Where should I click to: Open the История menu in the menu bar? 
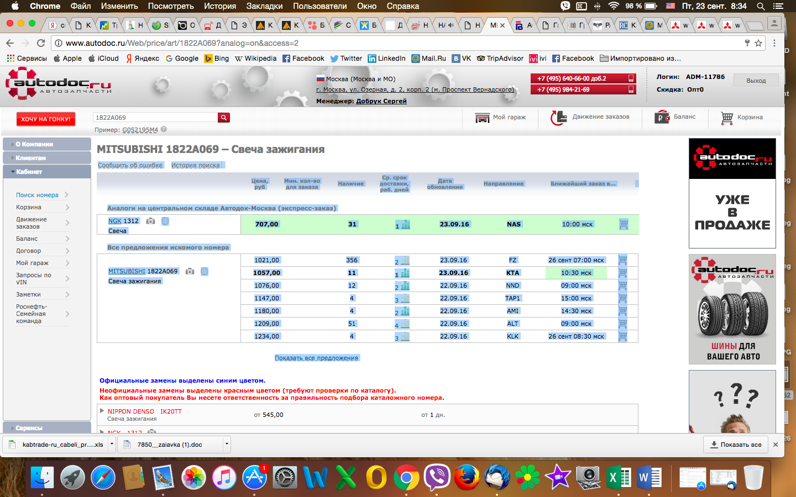[219, 6]
